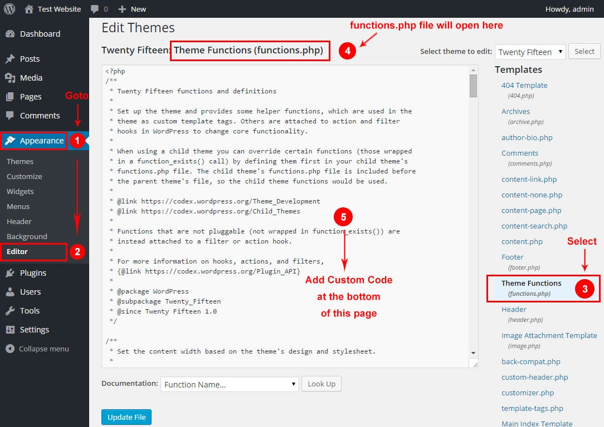Click the Media icon in sidebar
The width and height of the screenshot is (604, 427).
pyautogui.click(x=10, y=78)
